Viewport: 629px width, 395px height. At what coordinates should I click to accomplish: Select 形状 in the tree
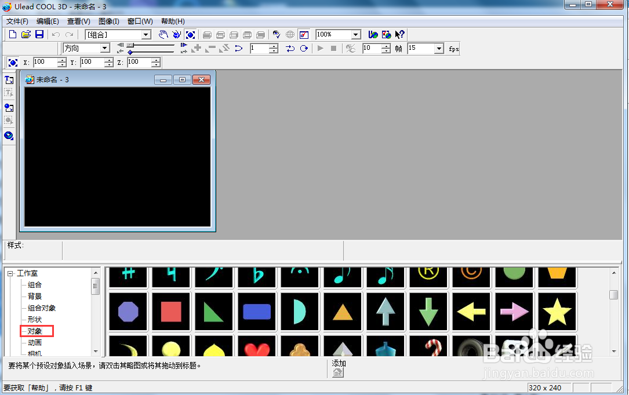pos(35,320)
